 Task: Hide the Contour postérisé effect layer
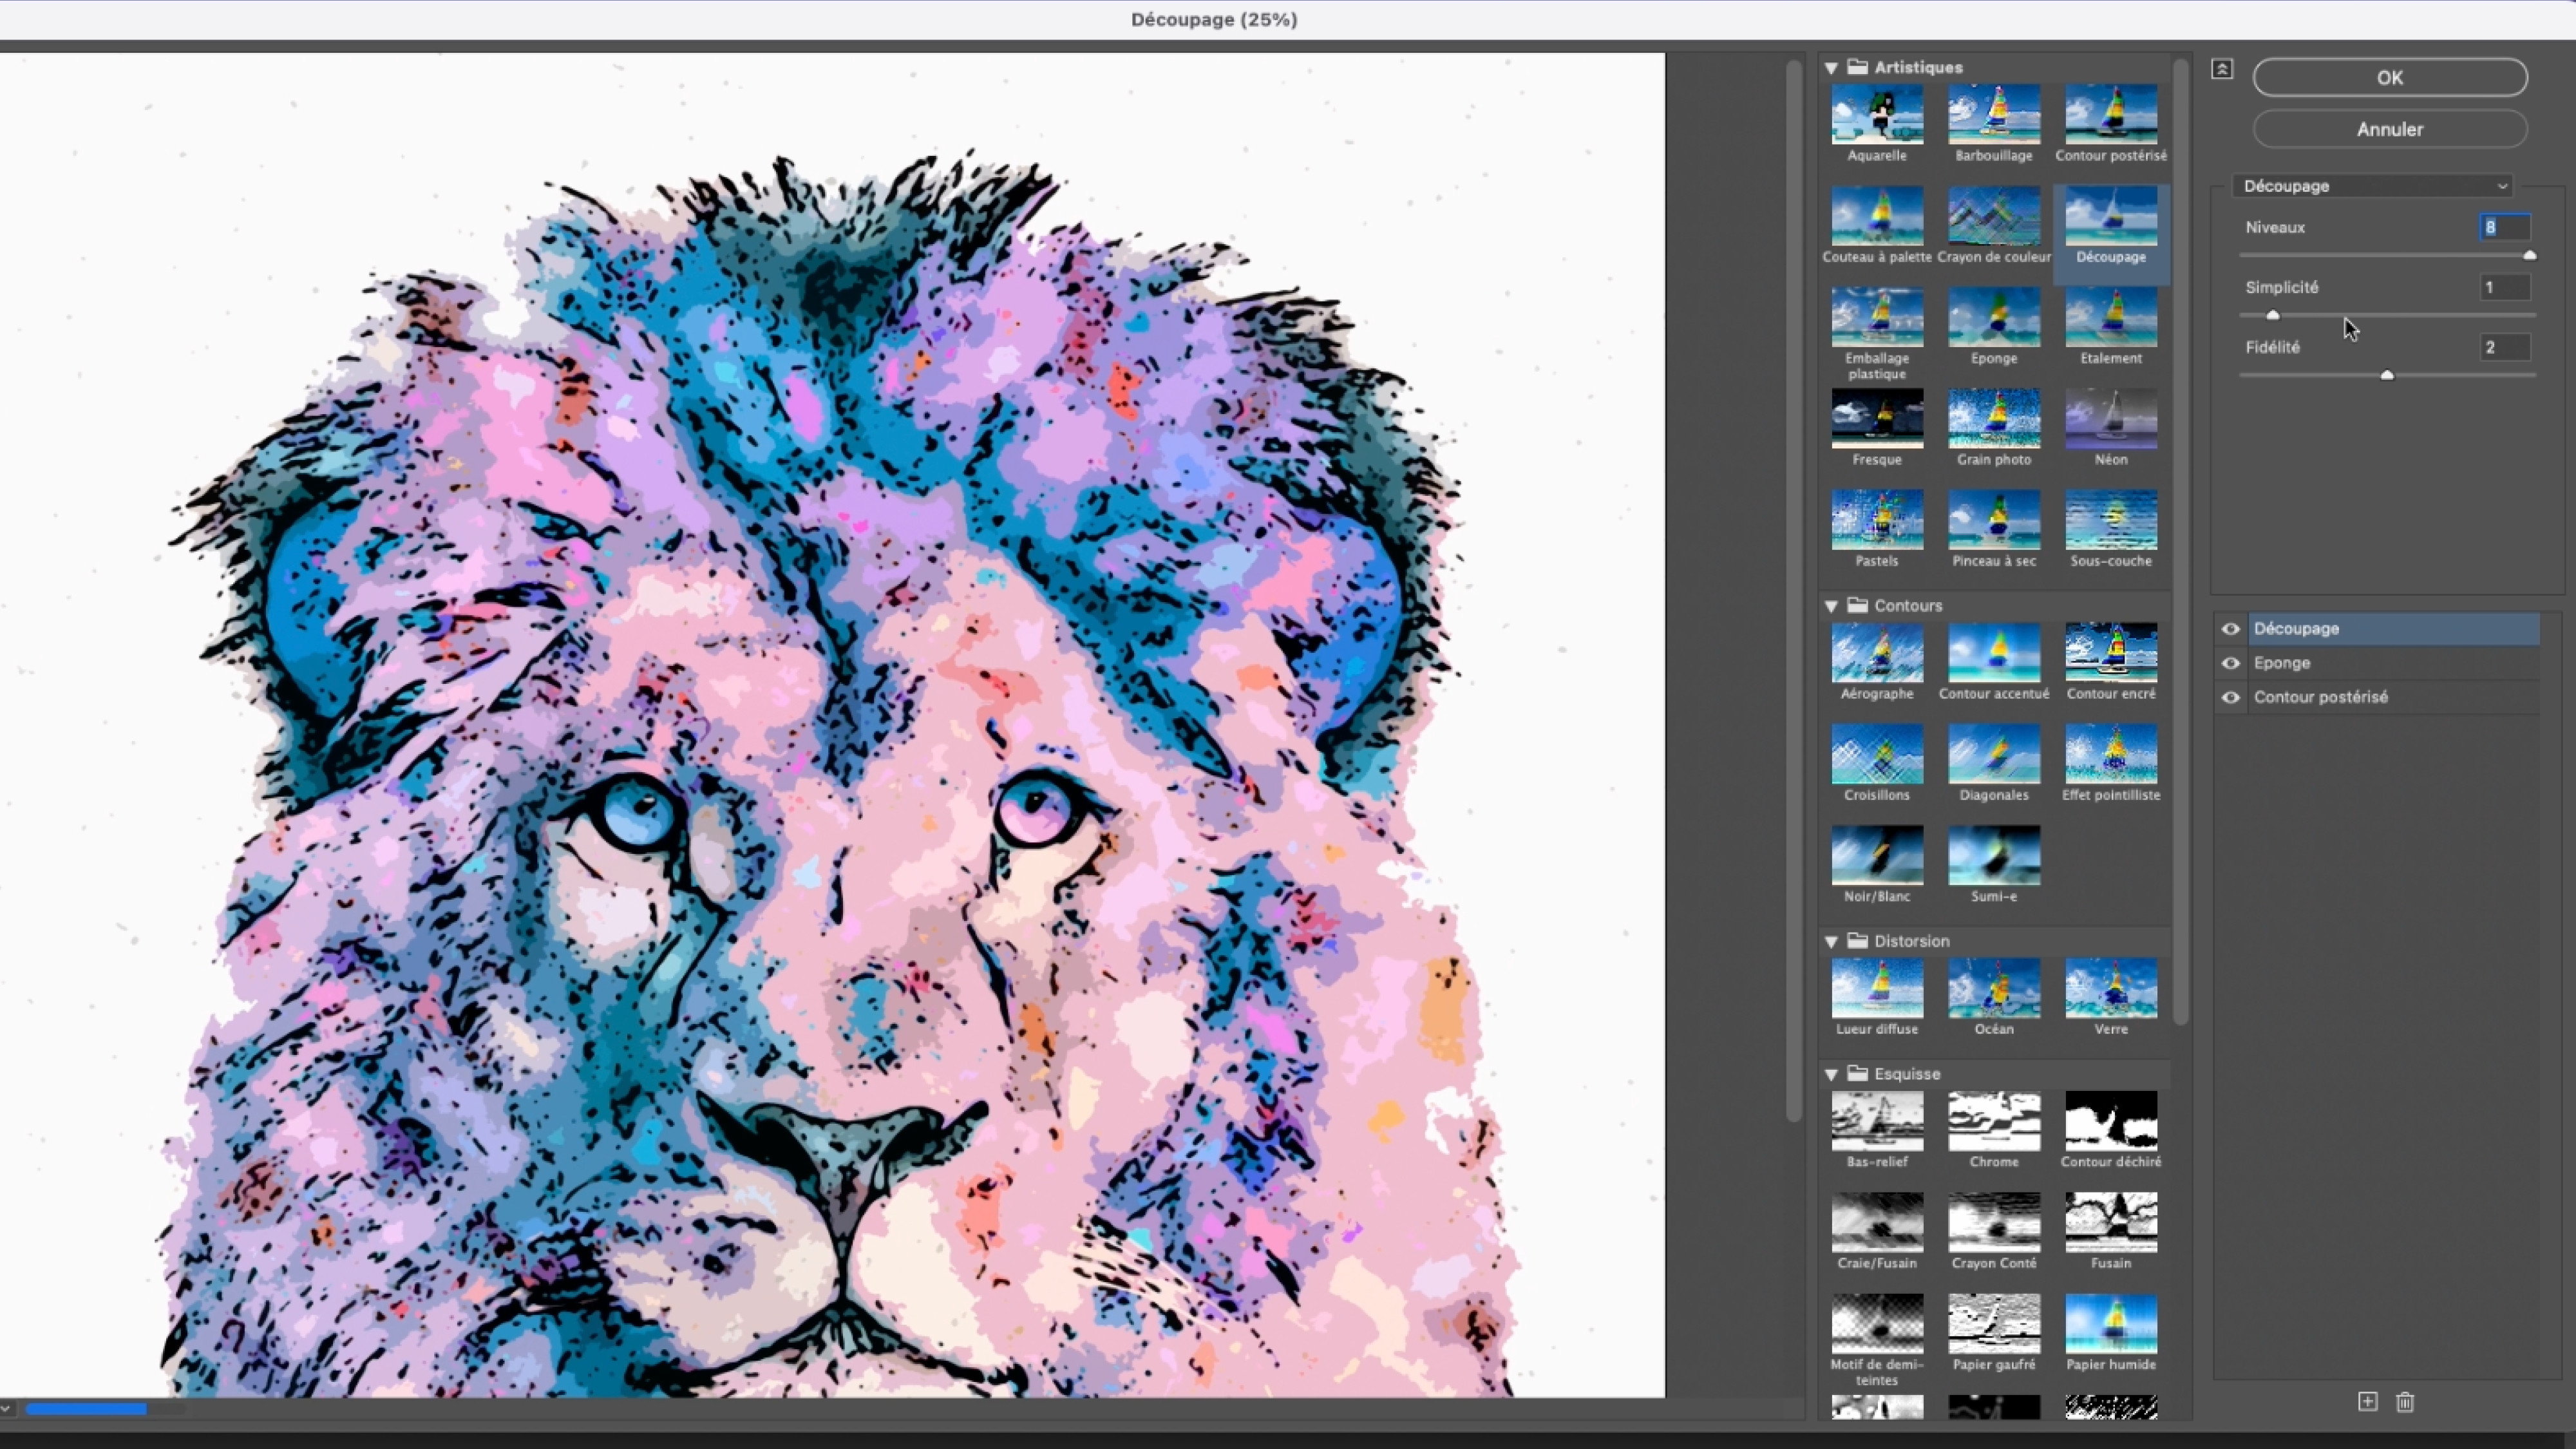[2230, 697]
